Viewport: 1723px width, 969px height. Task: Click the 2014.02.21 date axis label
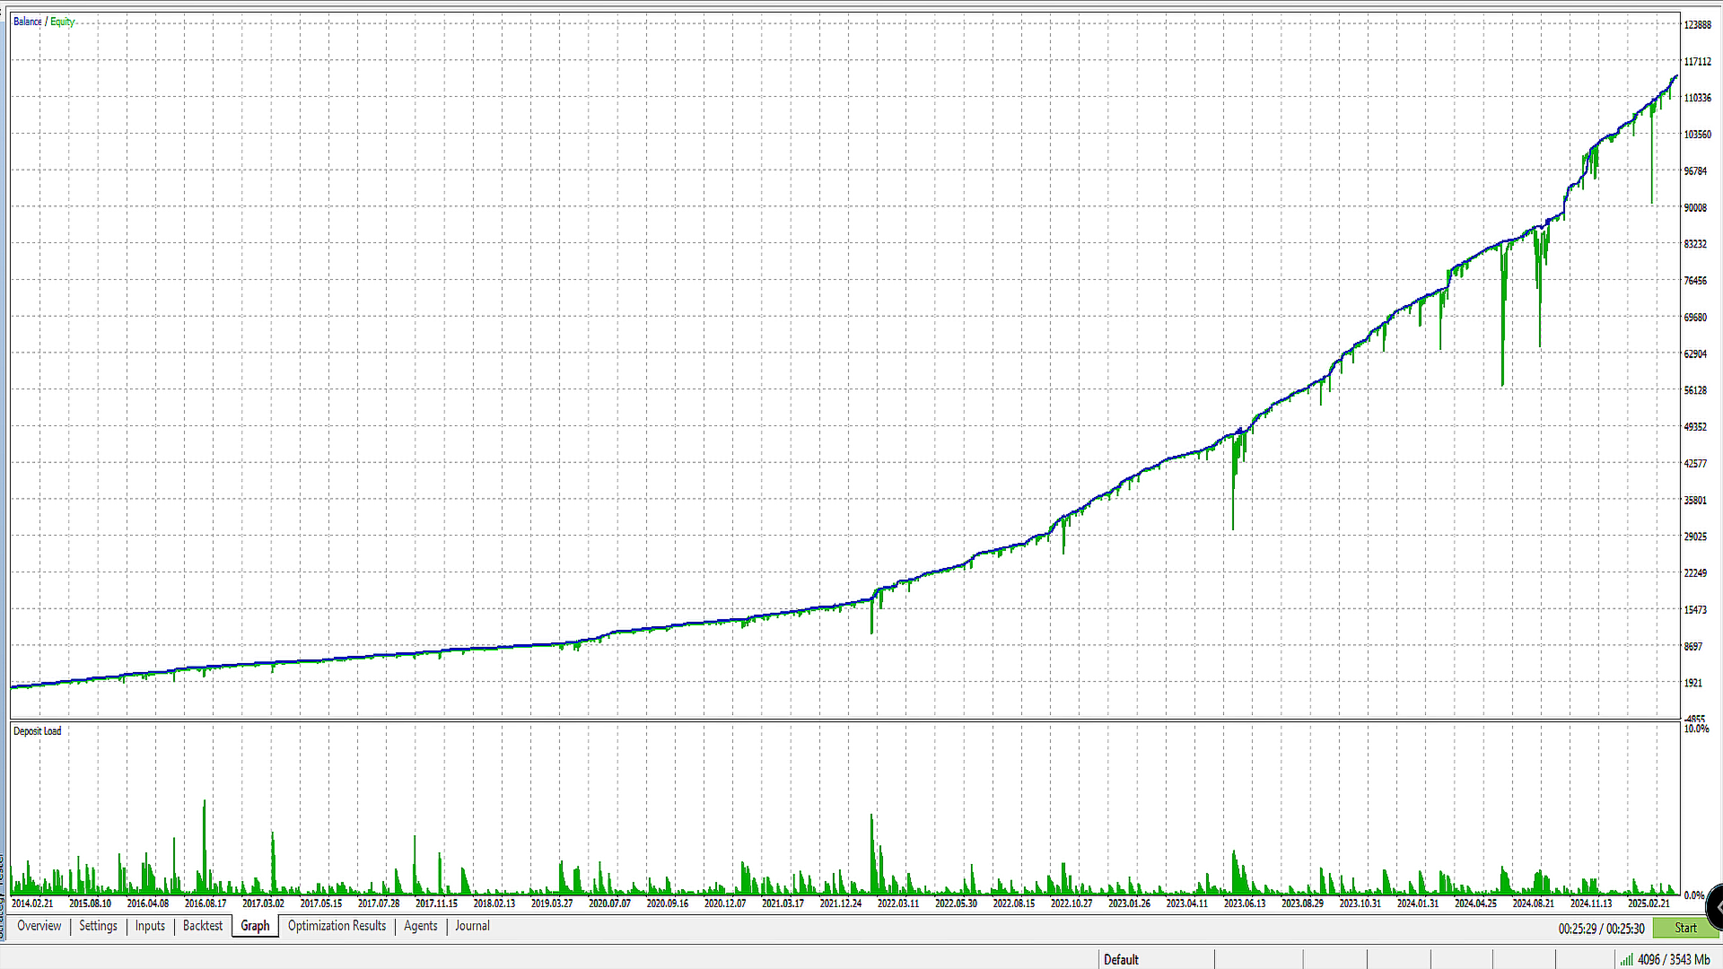[32, 904]
